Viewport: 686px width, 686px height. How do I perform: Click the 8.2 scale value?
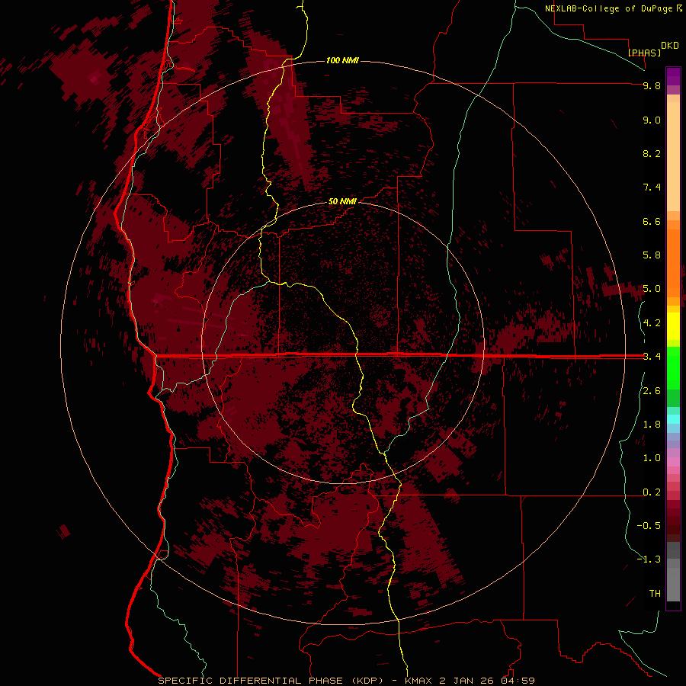point(652,153)
